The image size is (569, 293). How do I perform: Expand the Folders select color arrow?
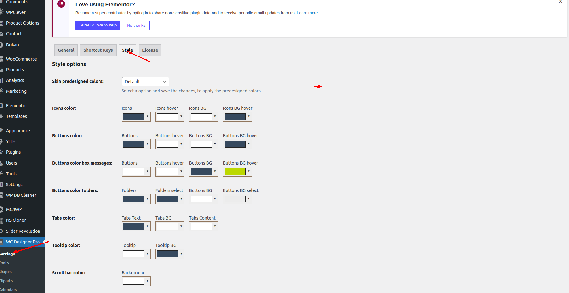181,199
